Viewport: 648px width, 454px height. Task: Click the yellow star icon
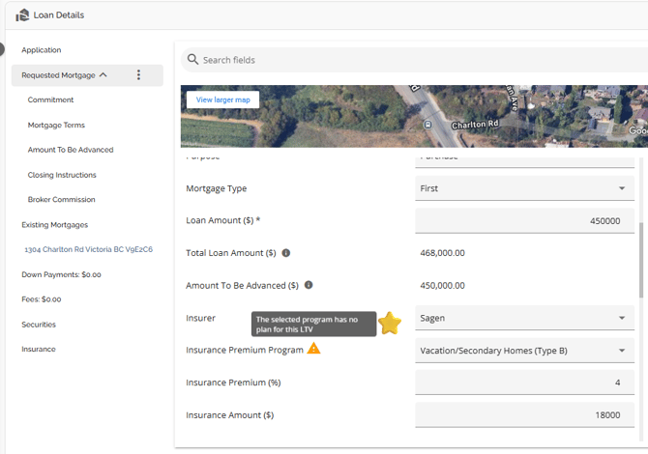(x=390, y=324)
